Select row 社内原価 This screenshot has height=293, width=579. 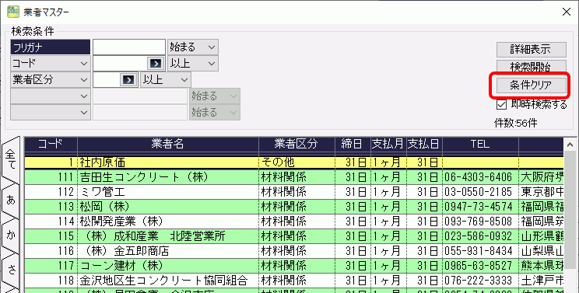[x=294, y=162]
